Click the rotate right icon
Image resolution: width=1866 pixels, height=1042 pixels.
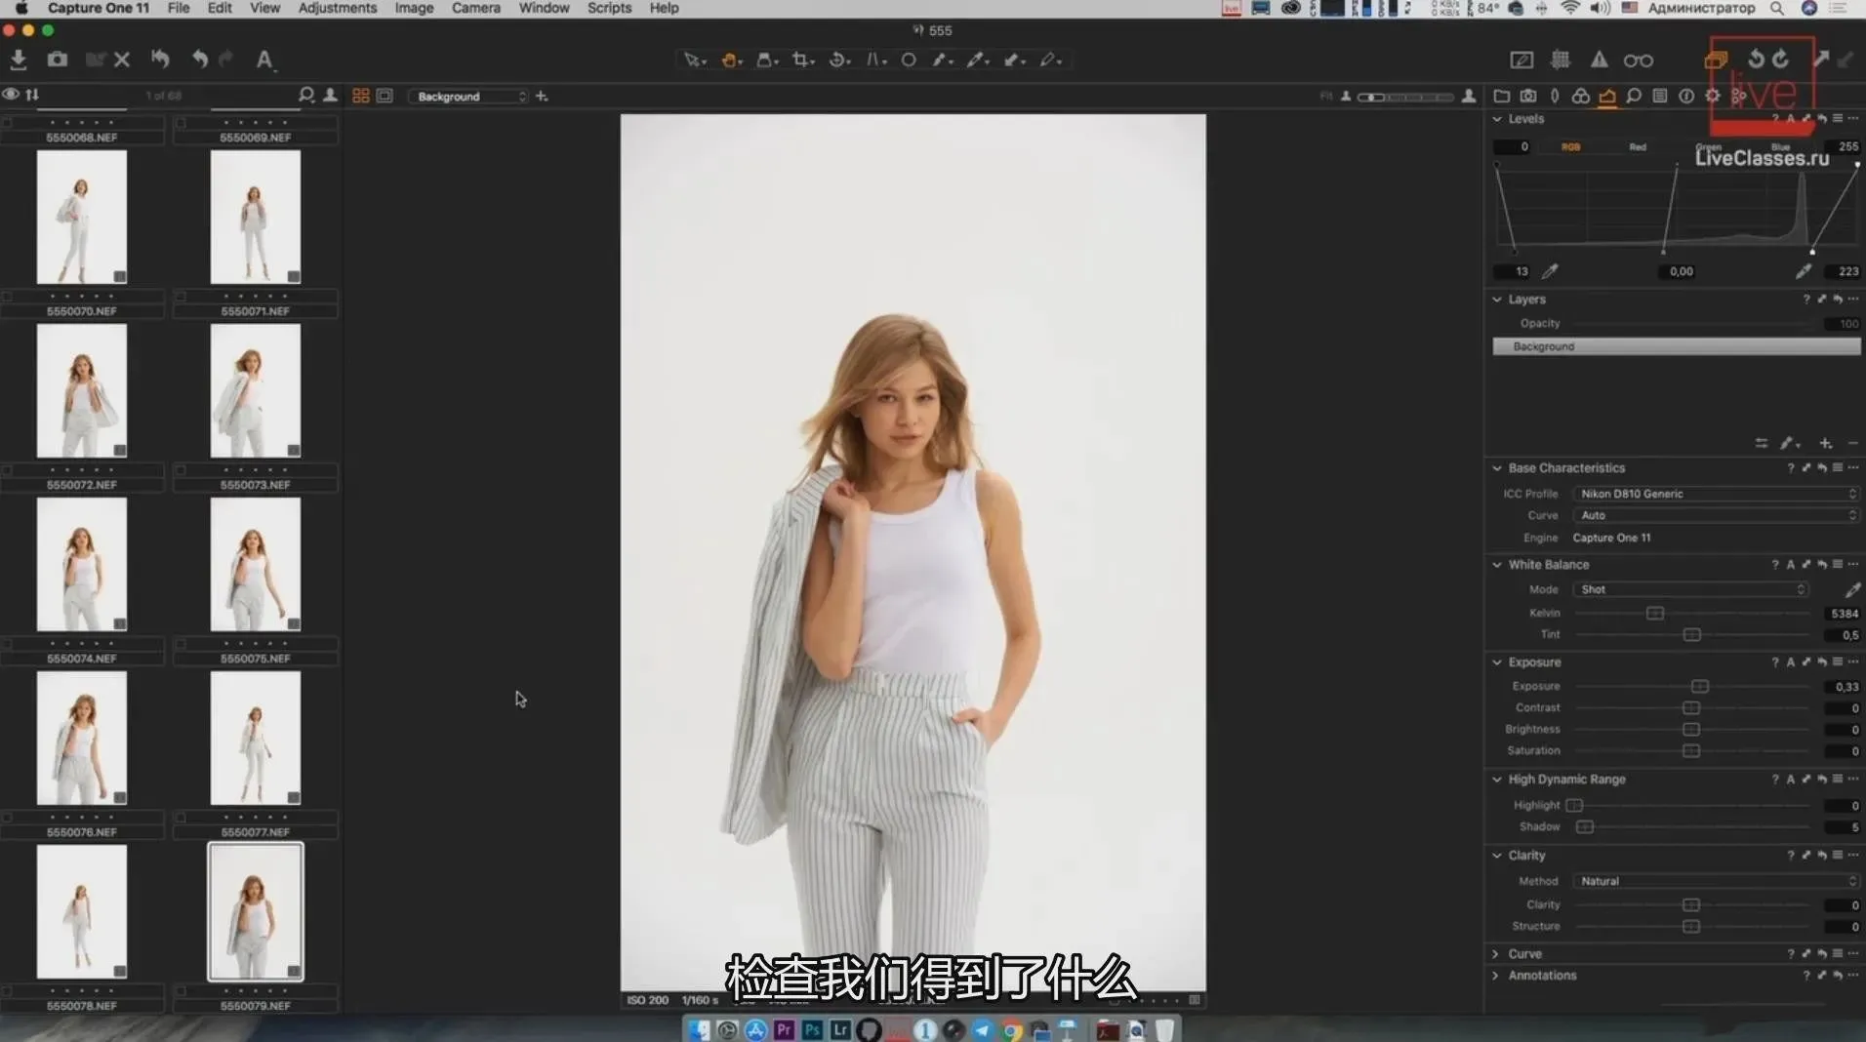[x=1780, y=59]
